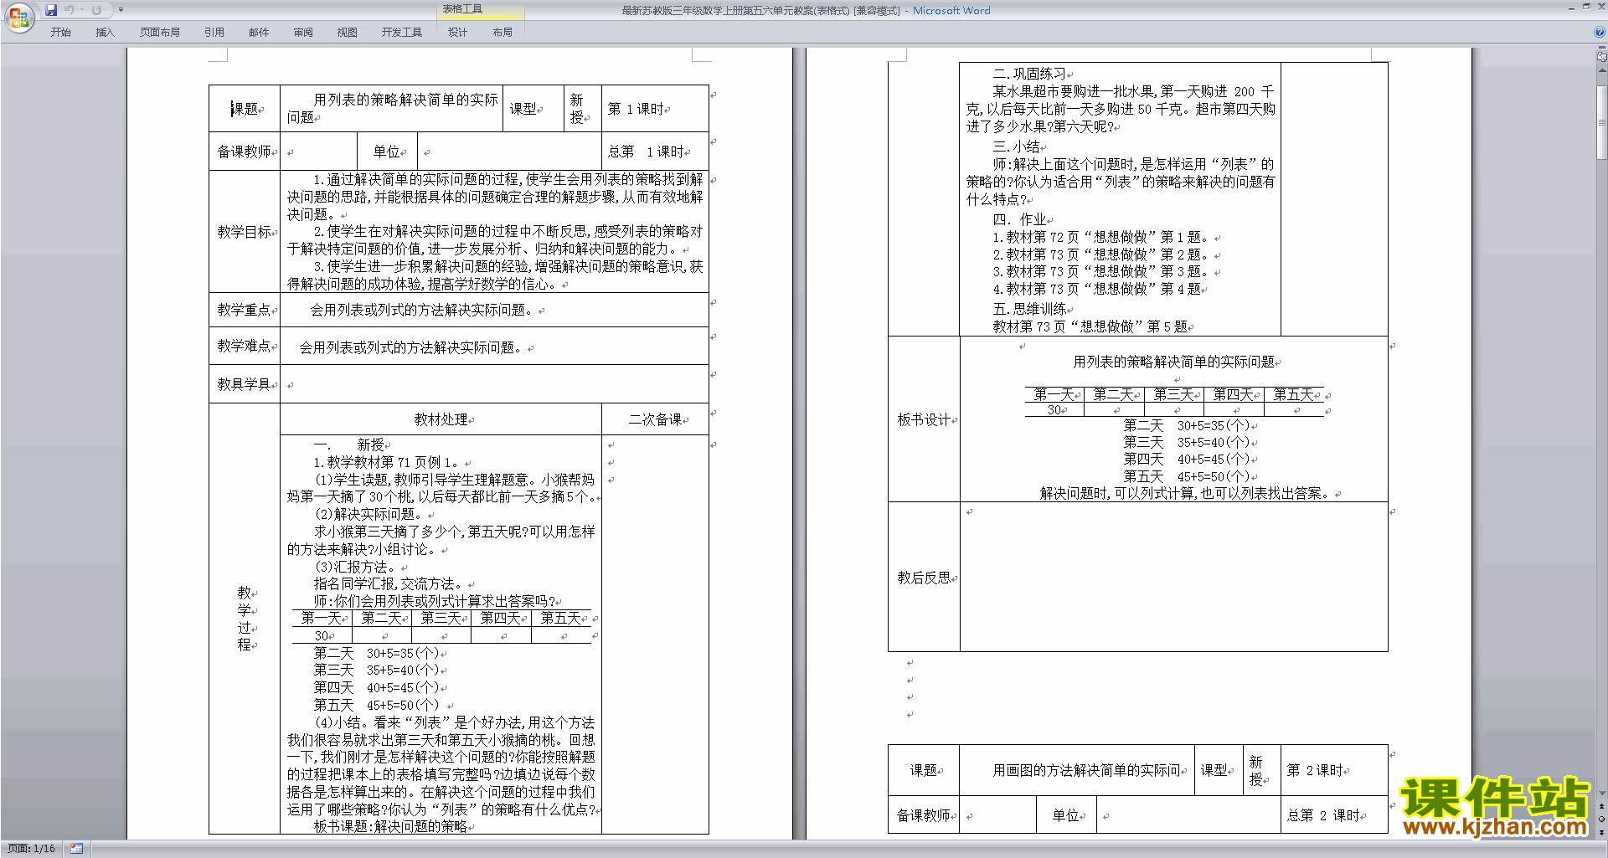Click the 板书设计 label on right page

click(925, 419)
